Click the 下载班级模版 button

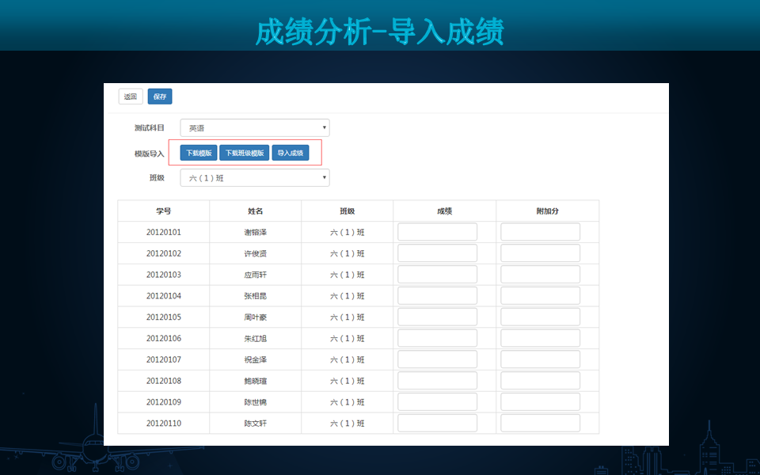(x=245, y=153)
